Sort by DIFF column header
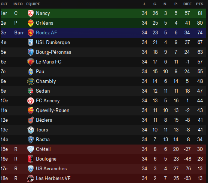 187,4
